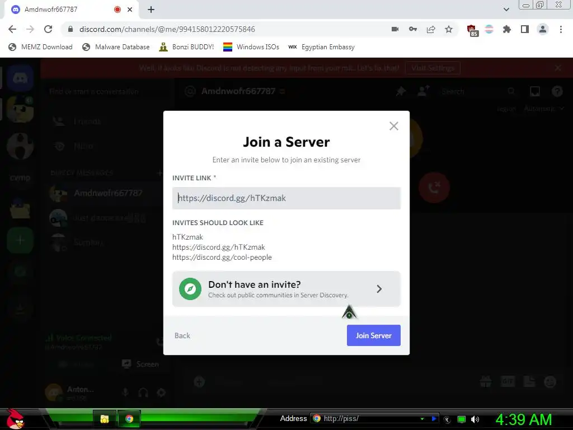
Task: Click the Discord home icon in sidebar
Action: click(x=20, y=78)
